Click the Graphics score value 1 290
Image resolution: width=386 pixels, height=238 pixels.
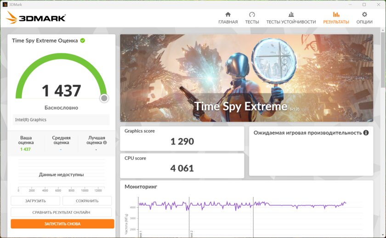182,141
